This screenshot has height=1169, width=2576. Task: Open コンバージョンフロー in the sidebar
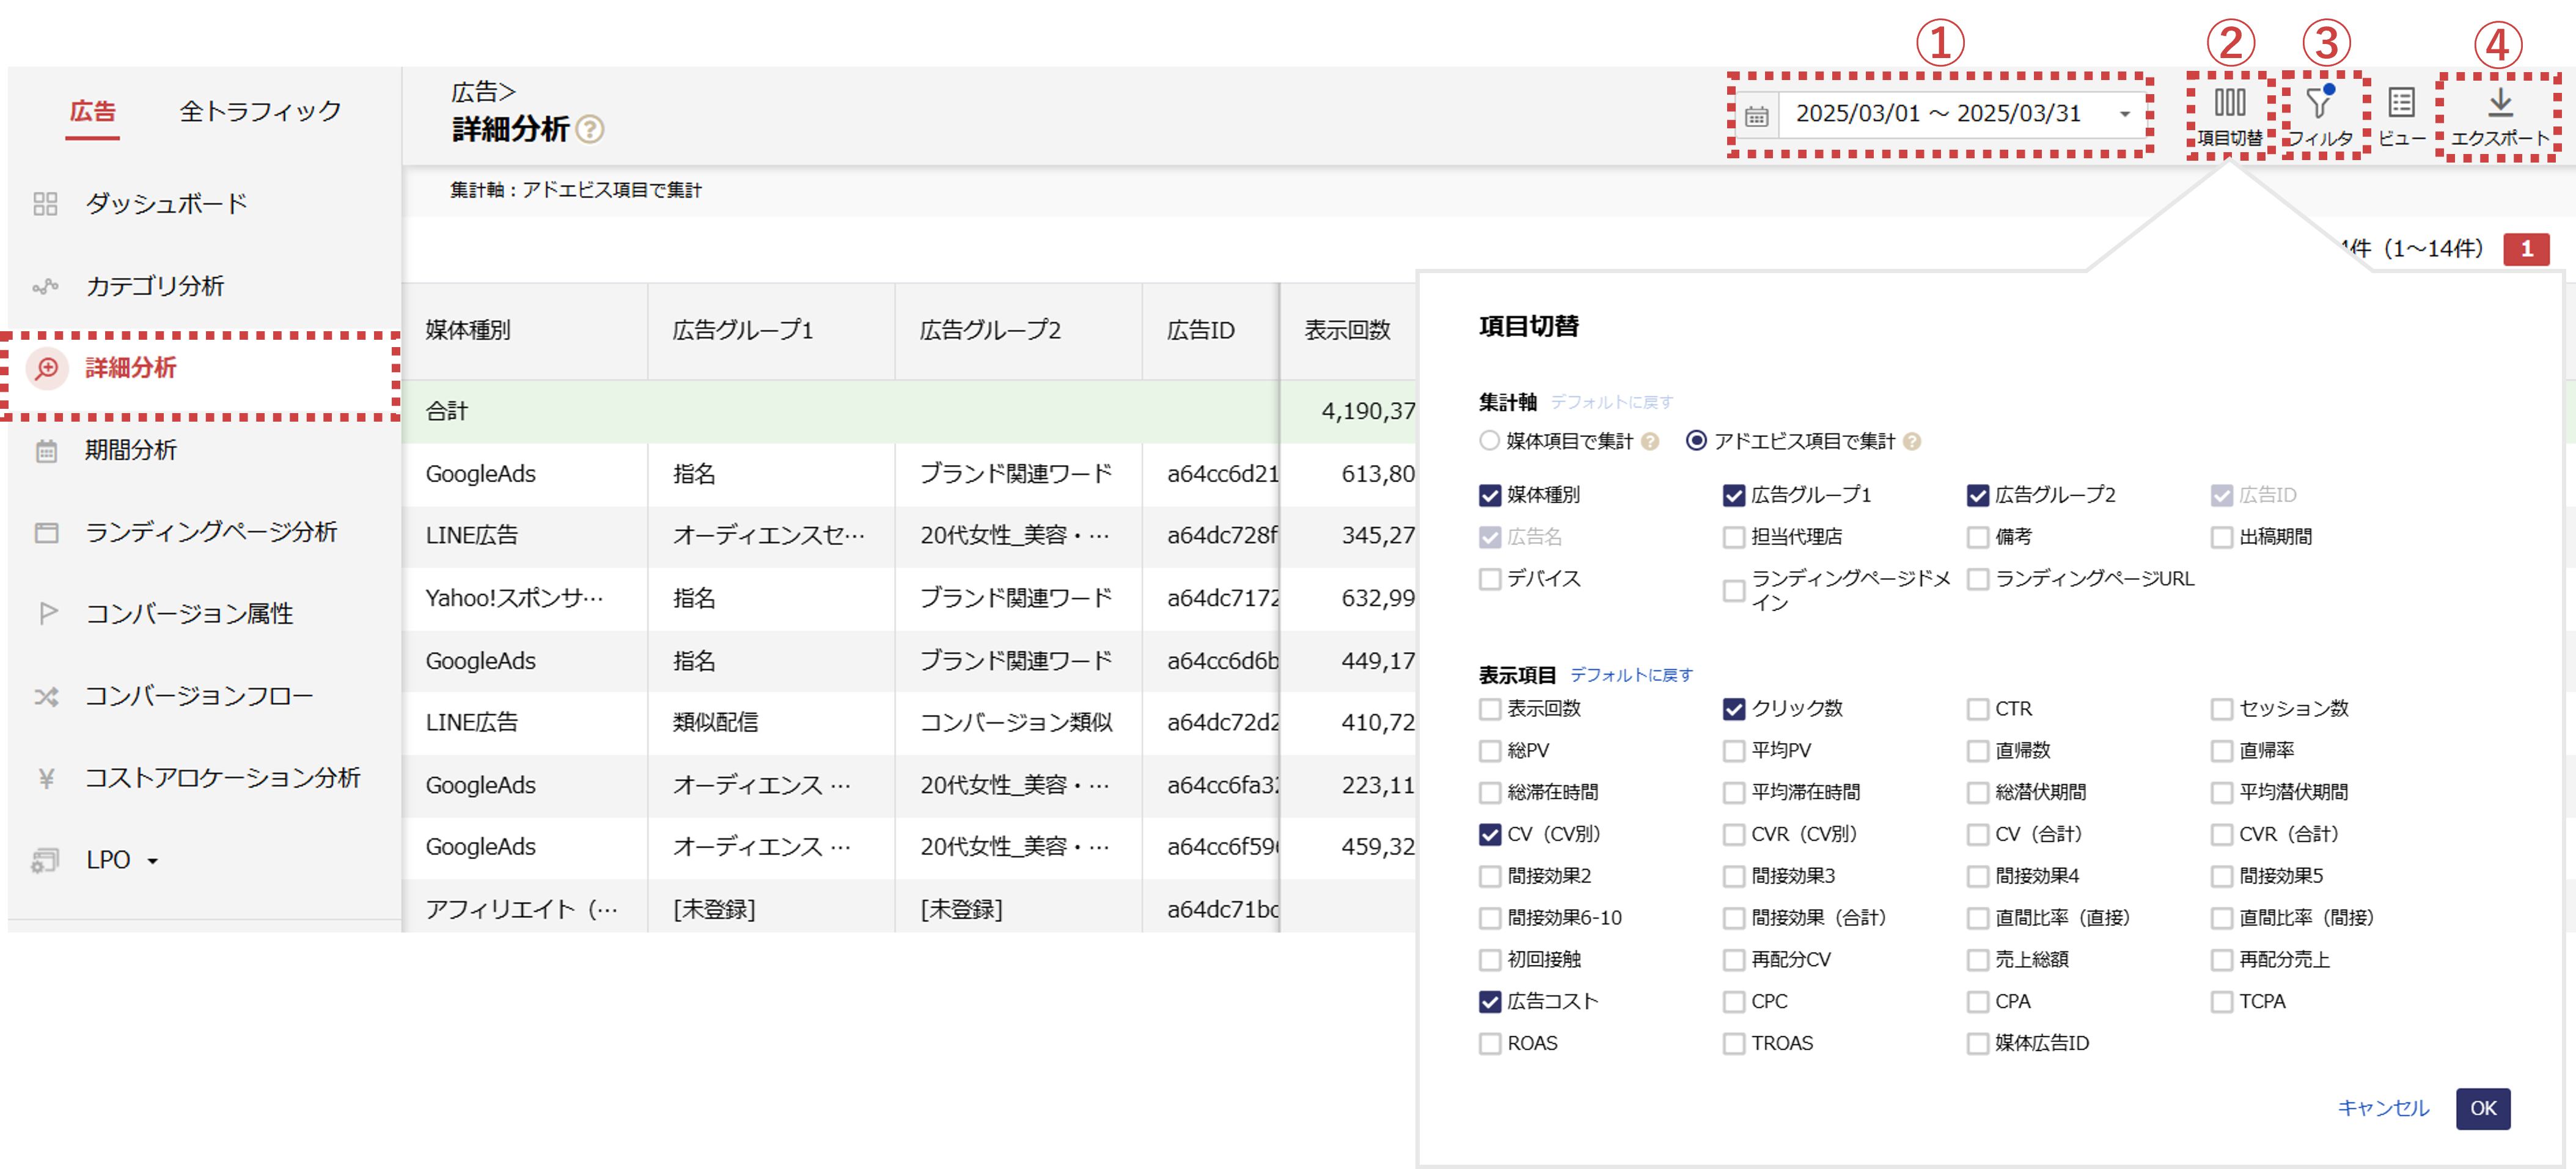(x=199, y=696)
